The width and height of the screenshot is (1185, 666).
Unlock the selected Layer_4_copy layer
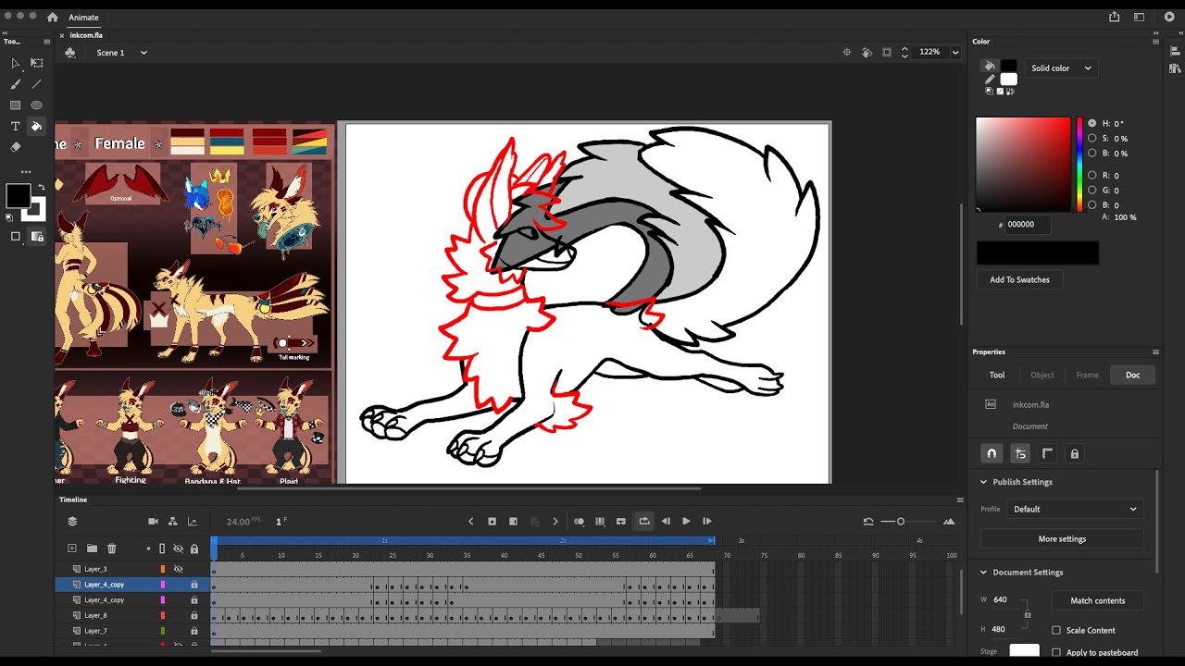click(194, 585)
